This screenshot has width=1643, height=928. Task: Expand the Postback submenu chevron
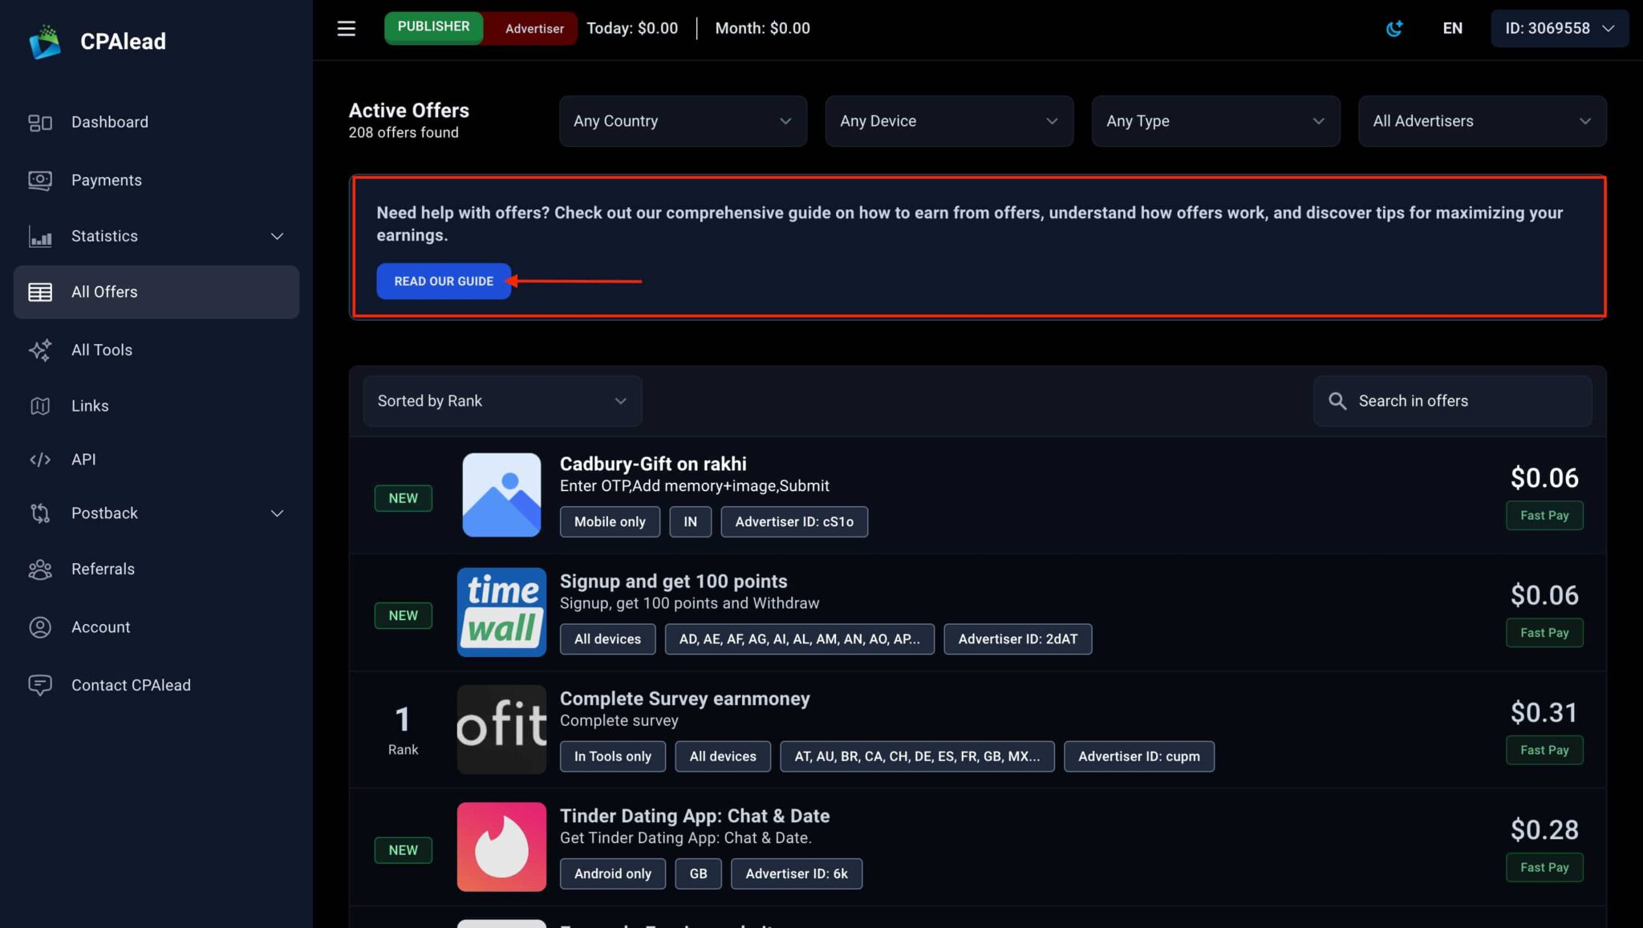(277, 514)
